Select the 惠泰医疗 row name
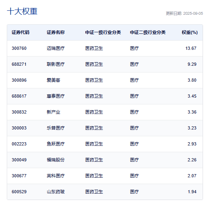207x204 pixels. [x=55, y=96]
